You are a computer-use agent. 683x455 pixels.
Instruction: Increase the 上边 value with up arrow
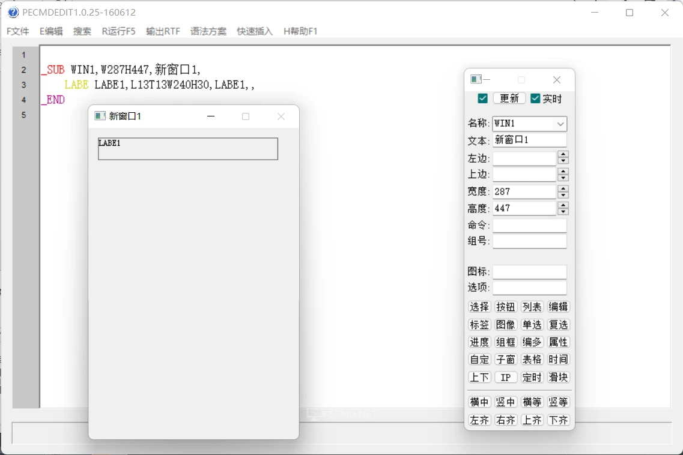point(563,171)
